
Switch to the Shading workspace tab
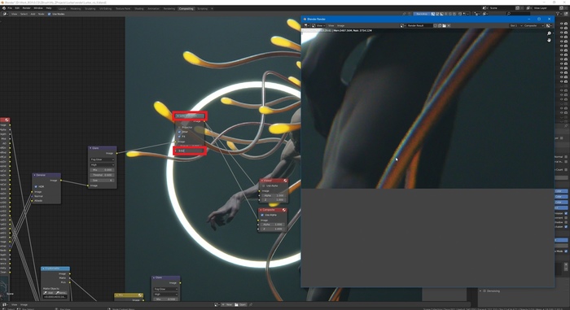pyautogui.click(x=139, y=8)
